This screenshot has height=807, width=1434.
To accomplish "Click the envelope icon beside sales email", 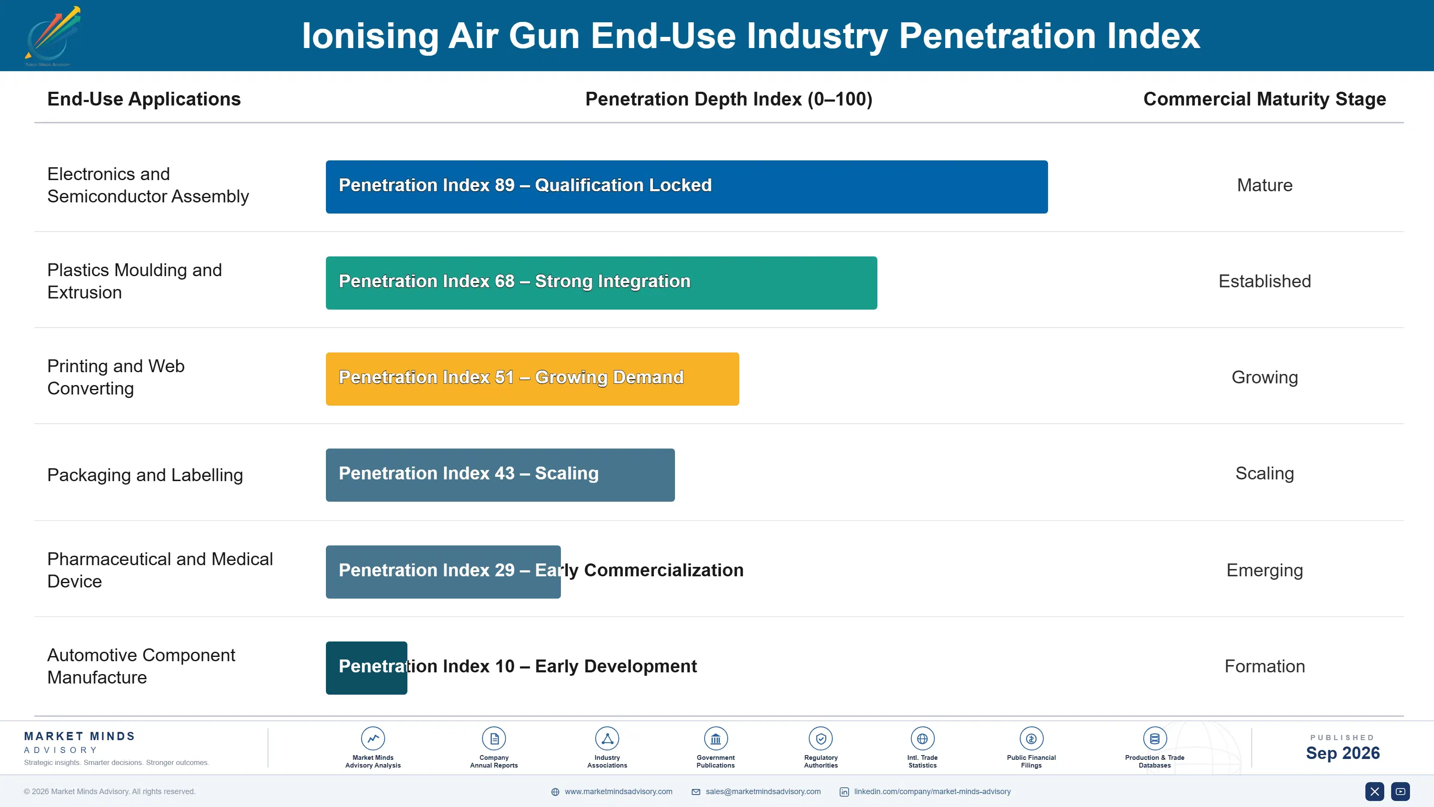I will [x=696, y=792].
